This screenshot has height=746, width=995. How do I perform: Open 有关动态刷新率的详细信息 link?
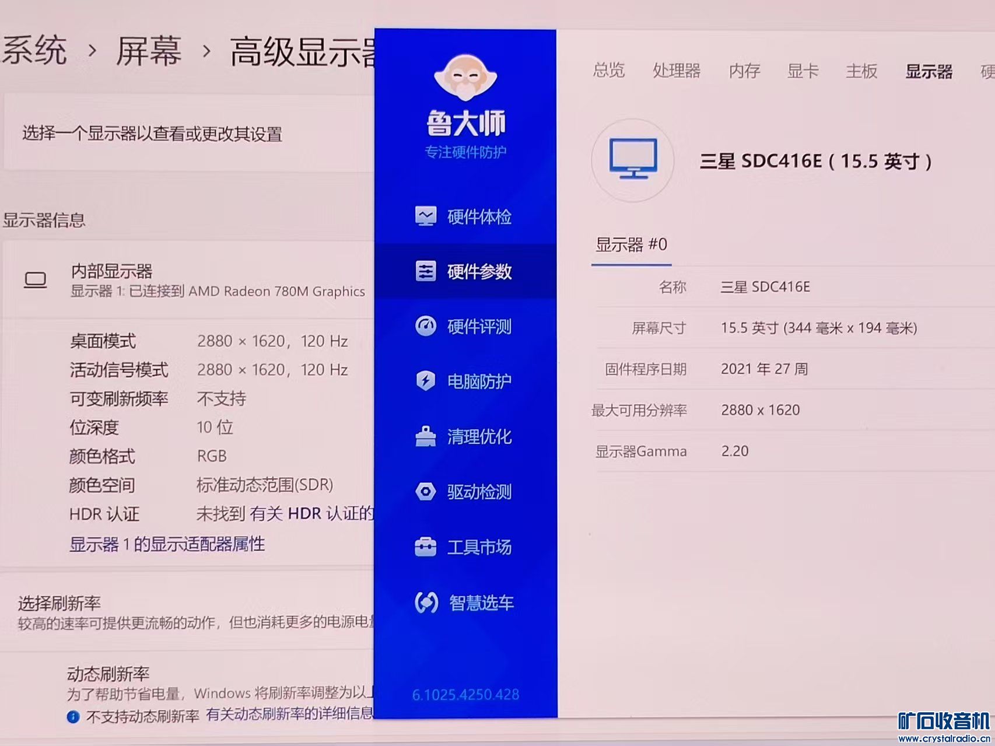coord(289,713)
